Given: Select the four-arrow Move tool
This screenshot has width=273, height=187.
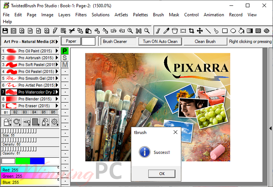Looking at the screenshot, I should coord(200,31).
